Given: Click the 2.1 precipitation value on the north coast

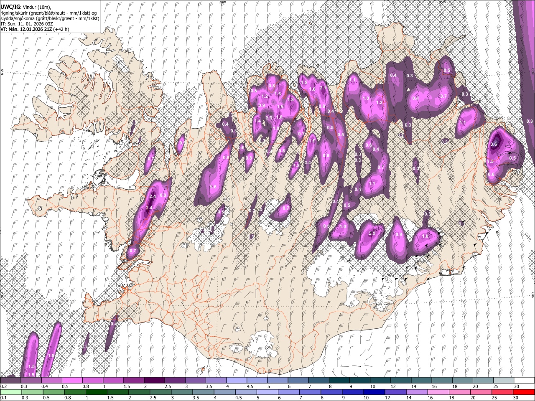Looking at the screenshot, I should click(323, 88).
